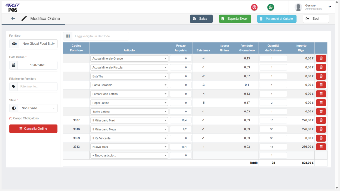The image size is (340, 191).
Task: Click the back arrow beside Modifica Ordine
Action: pyautogui.click(x=13, y=19)
